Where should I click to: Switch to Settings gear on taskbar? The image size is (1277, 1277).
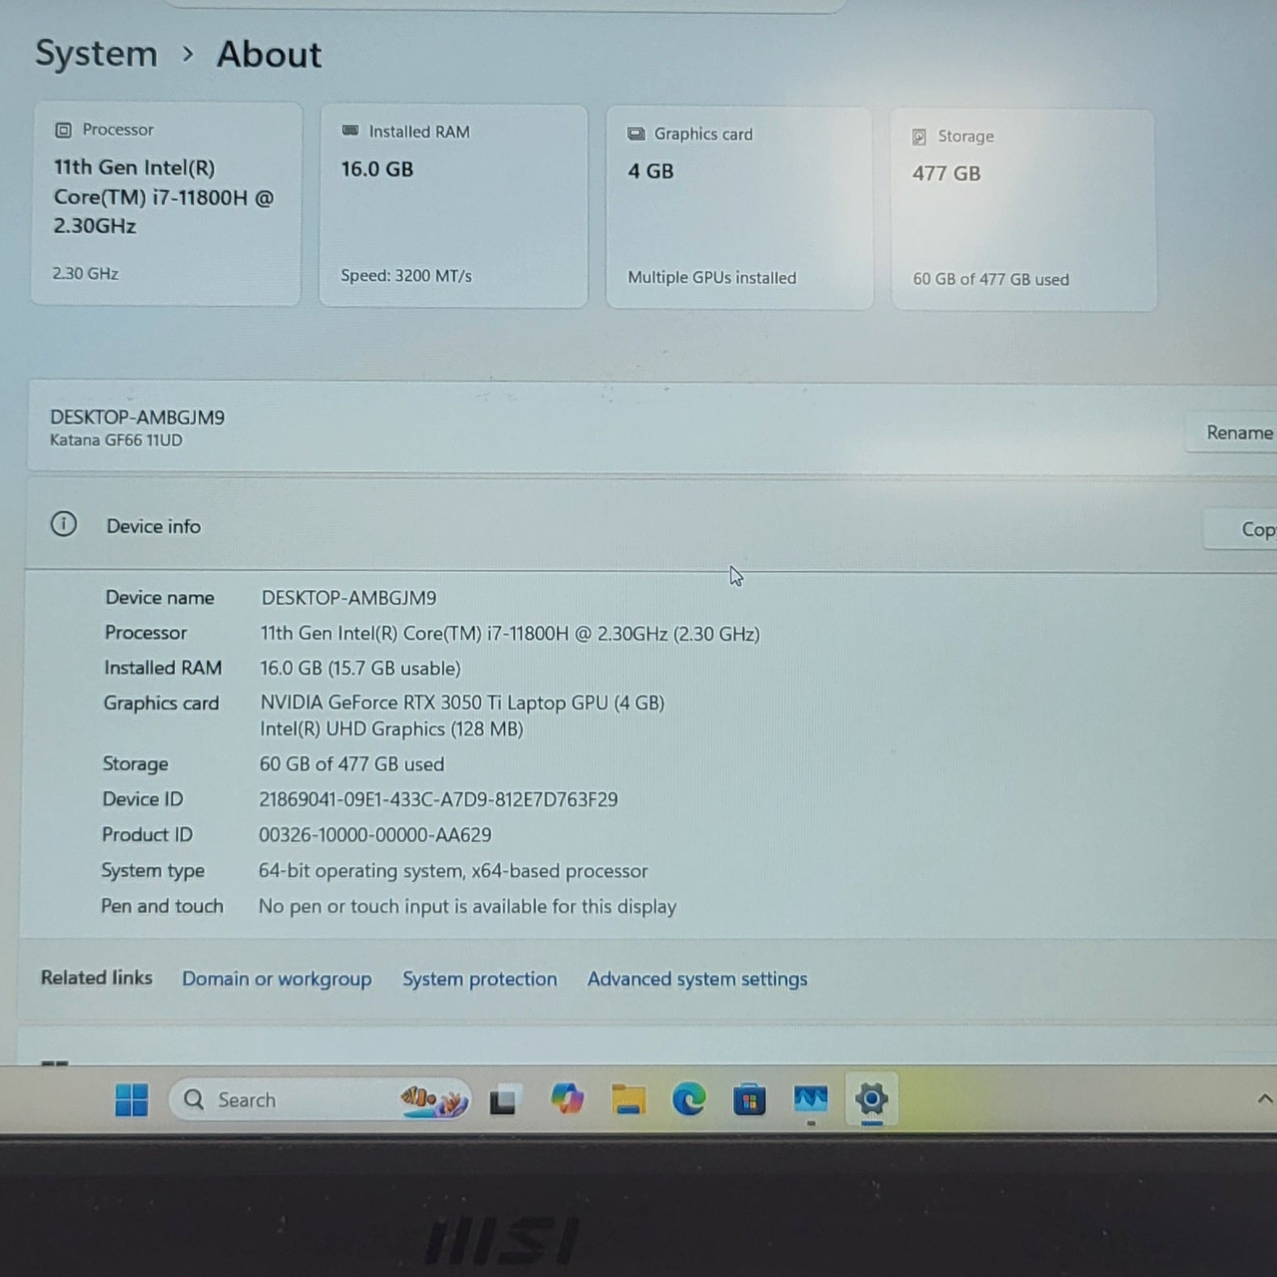(871, 1099)
